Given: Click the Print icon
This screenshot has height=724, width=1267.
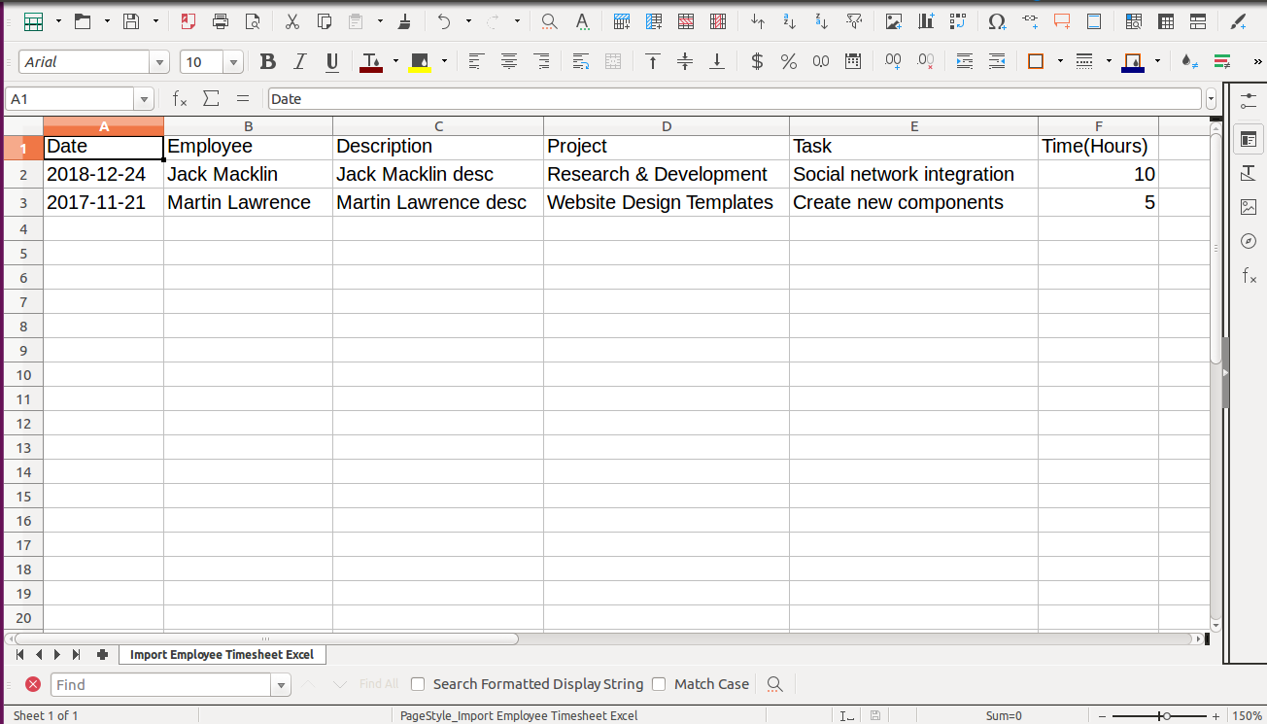Looking at the screenshot, I should click(221, 21).
